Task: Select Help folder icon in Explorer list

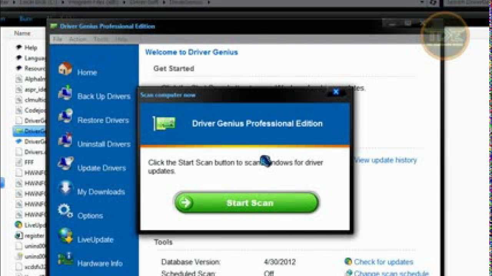Action: [x=18, y=48]
